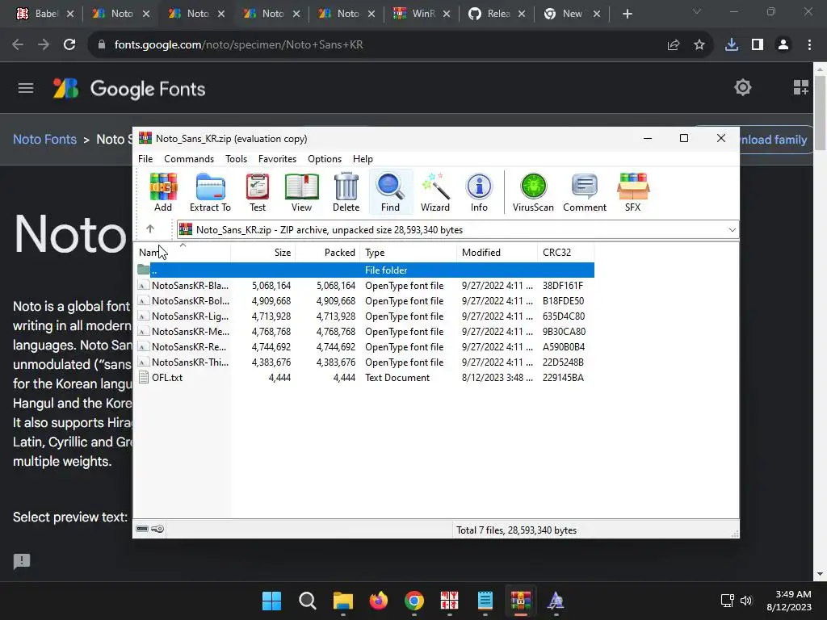Toggle Google Fonts theme brightness icon

click(743, 87)
